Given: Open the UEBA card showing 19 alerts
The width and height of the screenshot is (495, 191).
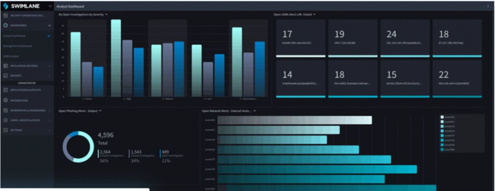Looking at the screenshot, I should pyautogui.click(x=353, y=39).
